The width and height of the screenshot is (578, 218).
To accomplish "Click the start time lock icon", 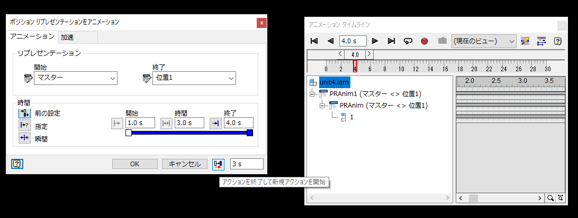I will pos(117,124).
